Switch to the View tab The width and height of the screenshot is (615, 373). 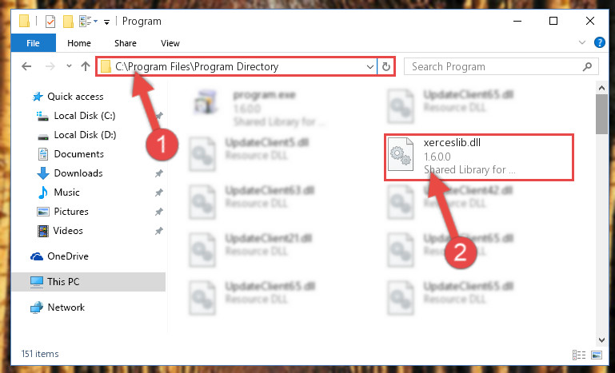(170, 43)
